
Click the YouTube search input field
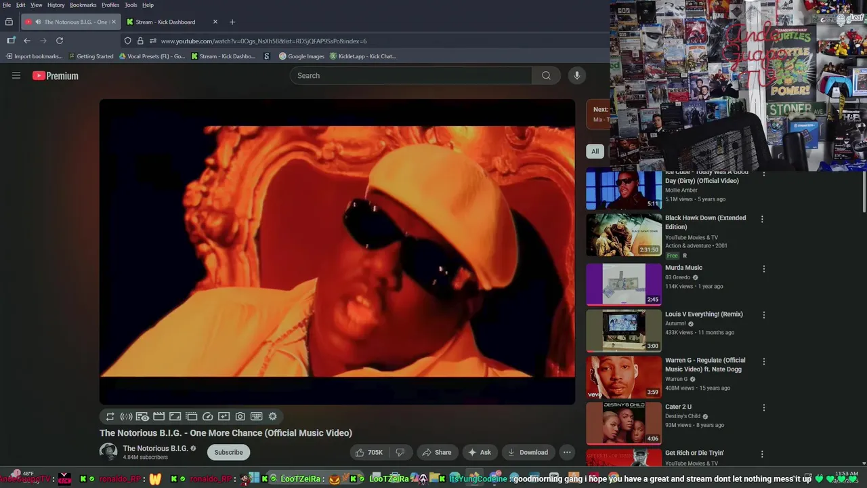coord(411,75)
